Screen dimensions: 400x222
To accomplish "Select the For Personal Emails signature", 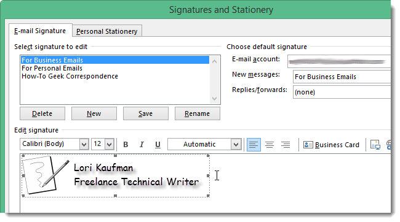I will click(x=115, y=68).
